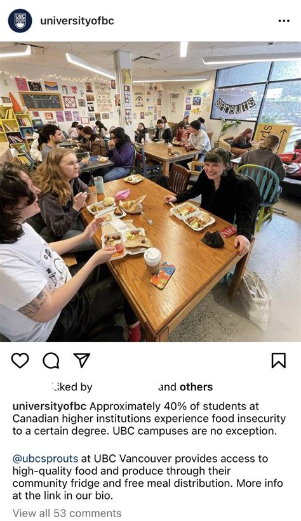Open comments via speech bubble icon
The image size is (301, 521).
pyautogui.click(x=51, y=360)
